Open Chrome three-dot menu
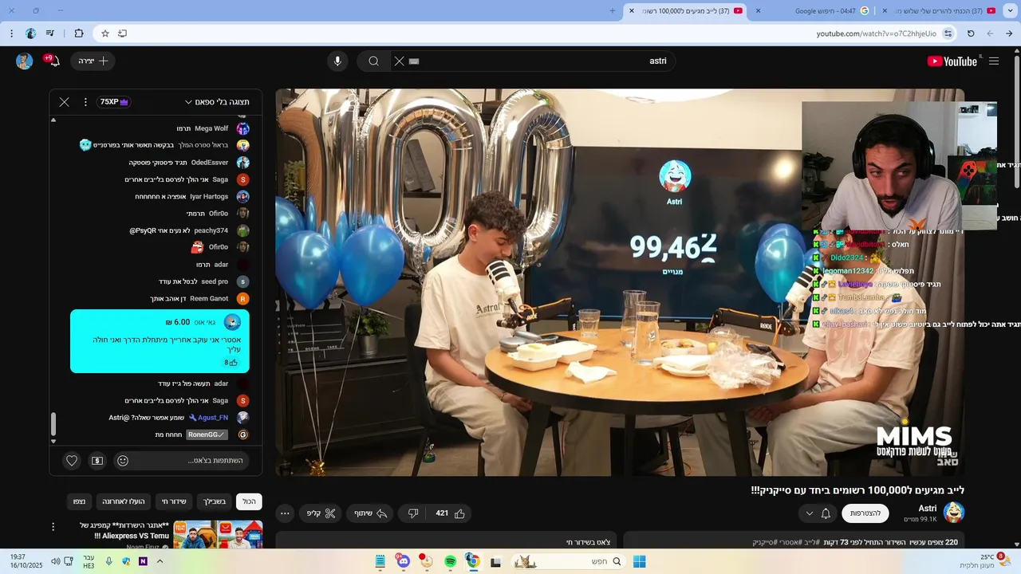 pos(11,33)
